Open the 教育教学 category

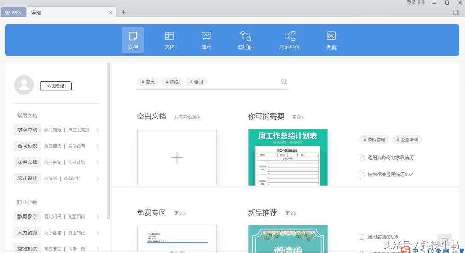pyautogui.click(x=27, y=216)
